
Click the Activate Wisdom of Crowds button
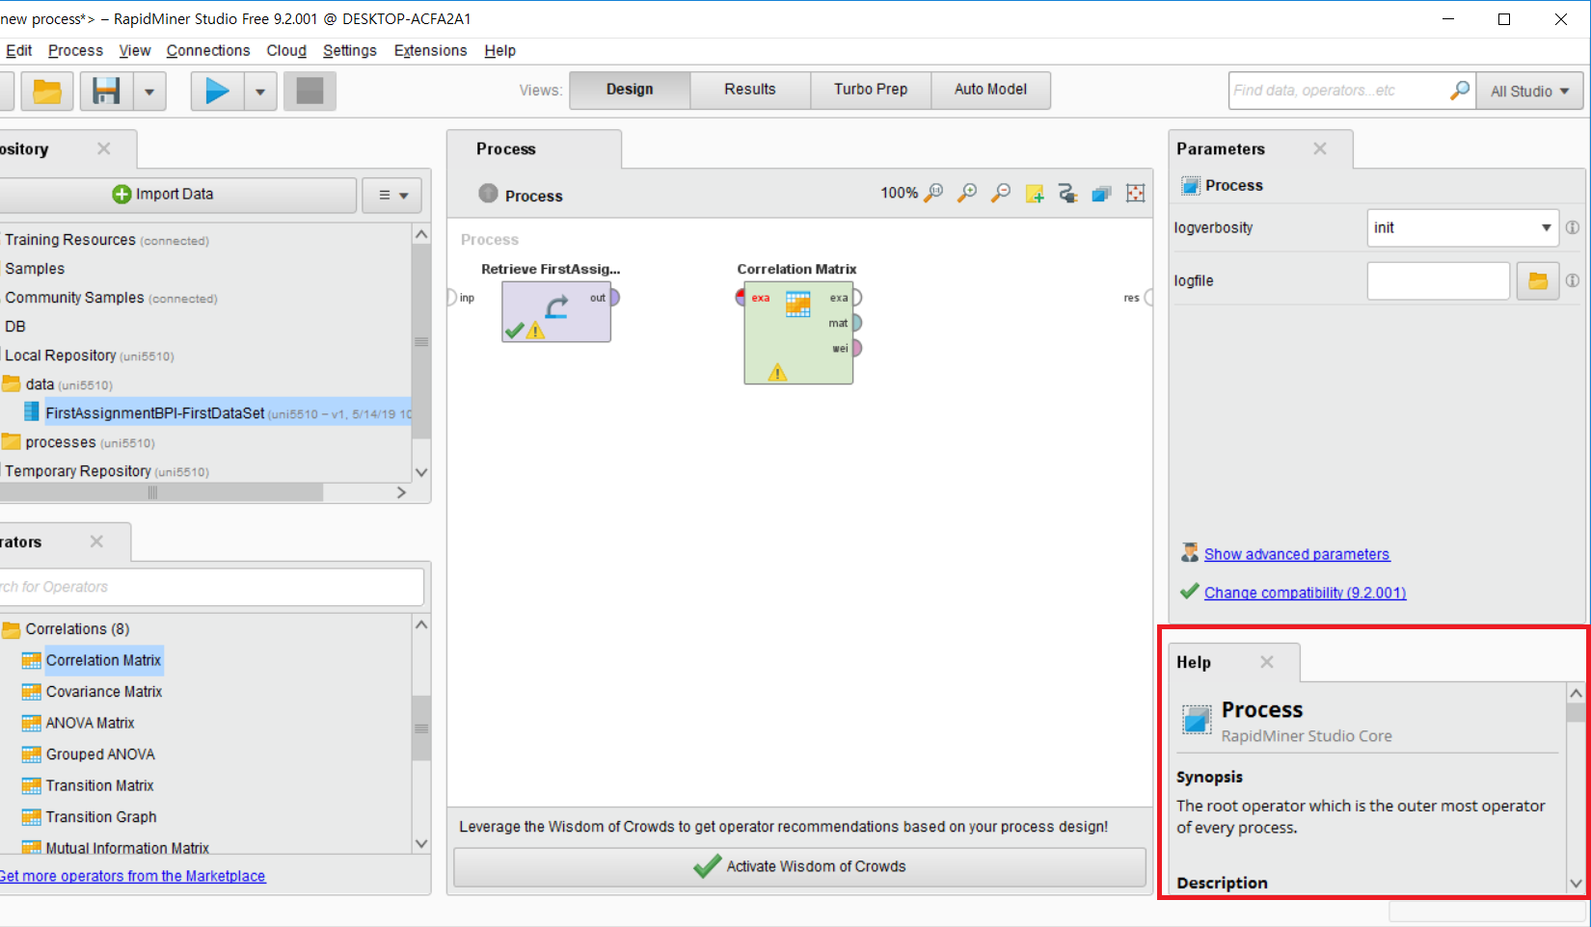(x=799, y=867)
